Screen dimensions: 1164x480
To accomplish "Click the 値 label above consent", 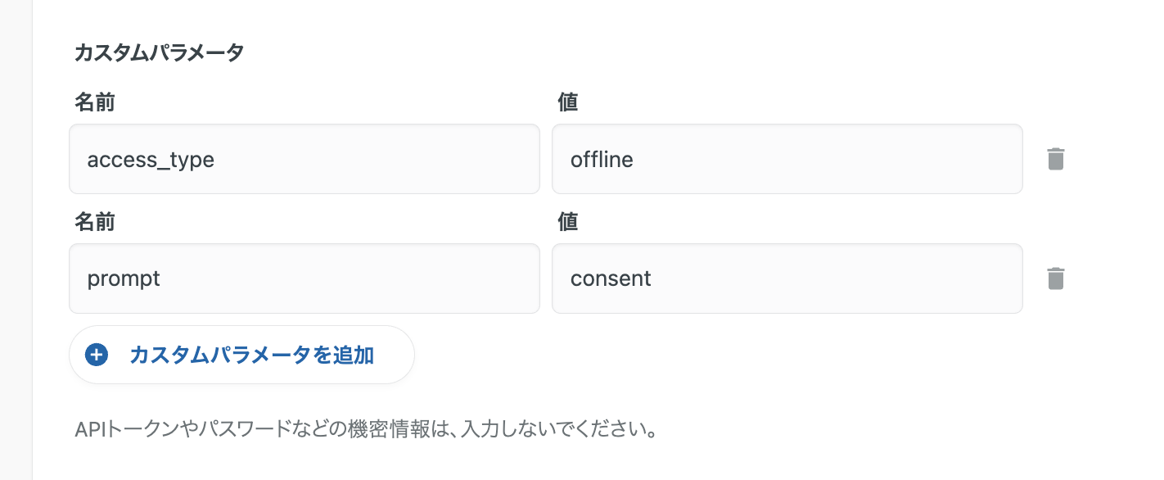I will [567, 222].
